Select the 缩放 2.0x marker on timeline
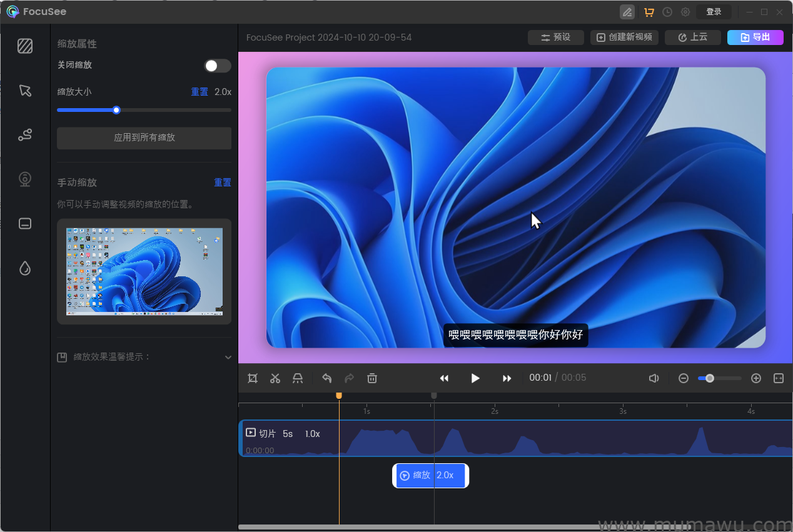793x532 pixels. (x=430, y=475)
